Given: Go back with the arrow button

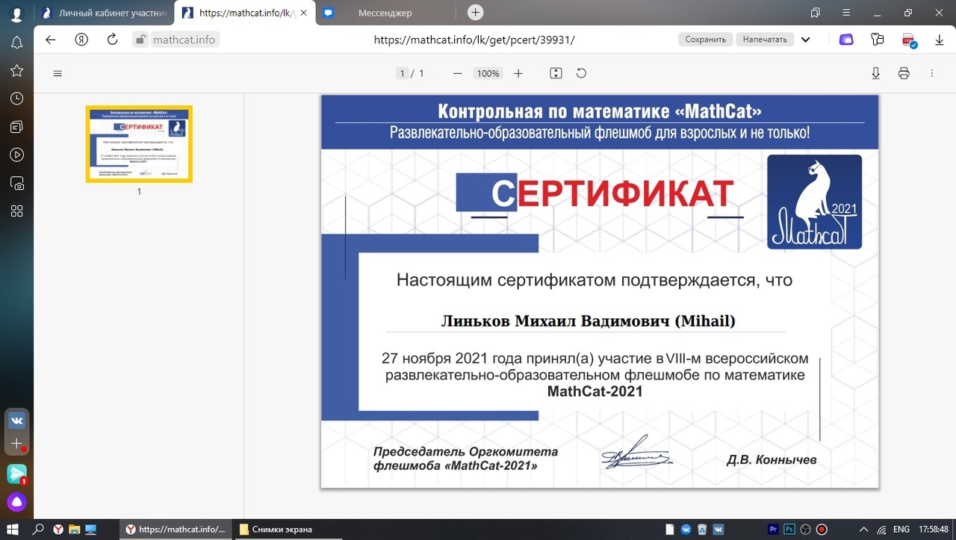Looking at the screenshot, I should pyautogui.click(x=51, y=40).
